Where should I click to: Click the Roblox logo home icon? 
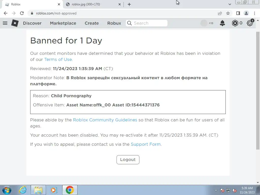(x=15, y=23)
